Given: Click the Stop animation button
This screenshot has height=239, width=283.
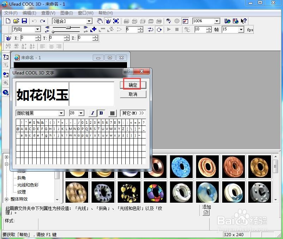Looking at the screenshot, I should [x=177, y=29].
